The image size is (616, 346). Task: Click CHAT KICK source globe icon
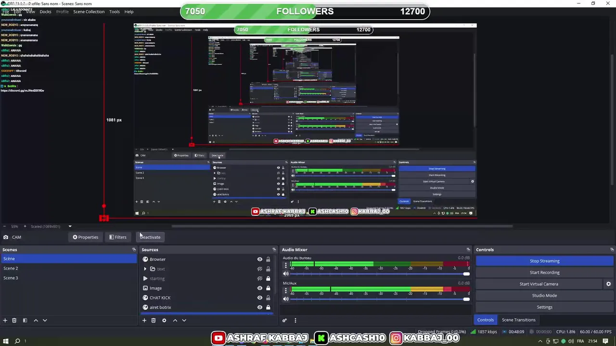coord(145,298)
